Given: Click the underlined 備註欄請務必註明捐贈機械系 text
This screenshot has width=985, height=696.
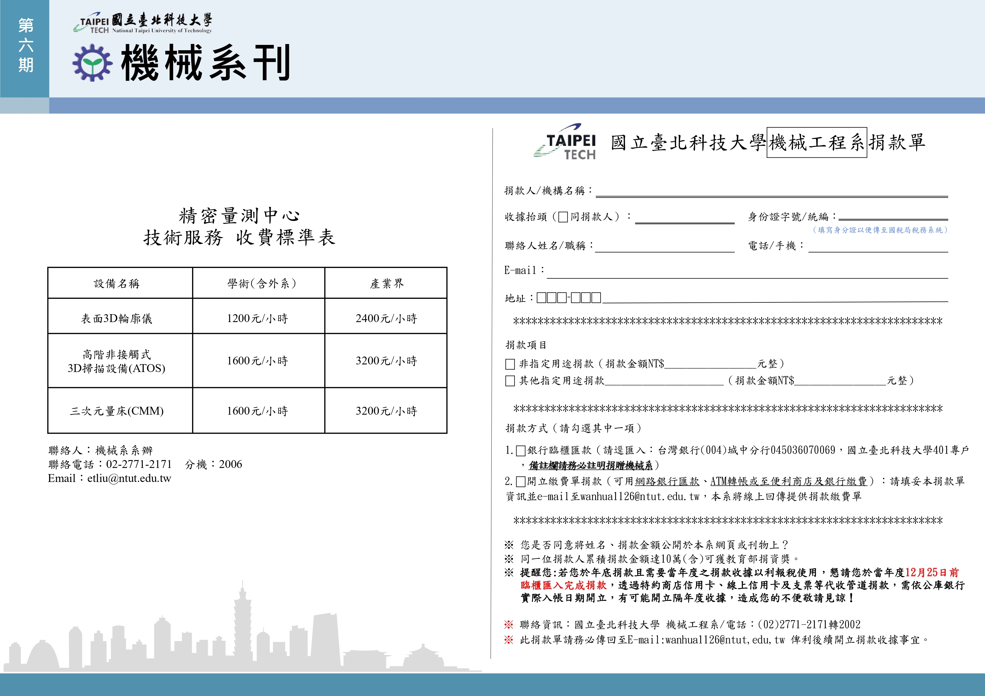Looking at the screenshot, I should point(590,465).
